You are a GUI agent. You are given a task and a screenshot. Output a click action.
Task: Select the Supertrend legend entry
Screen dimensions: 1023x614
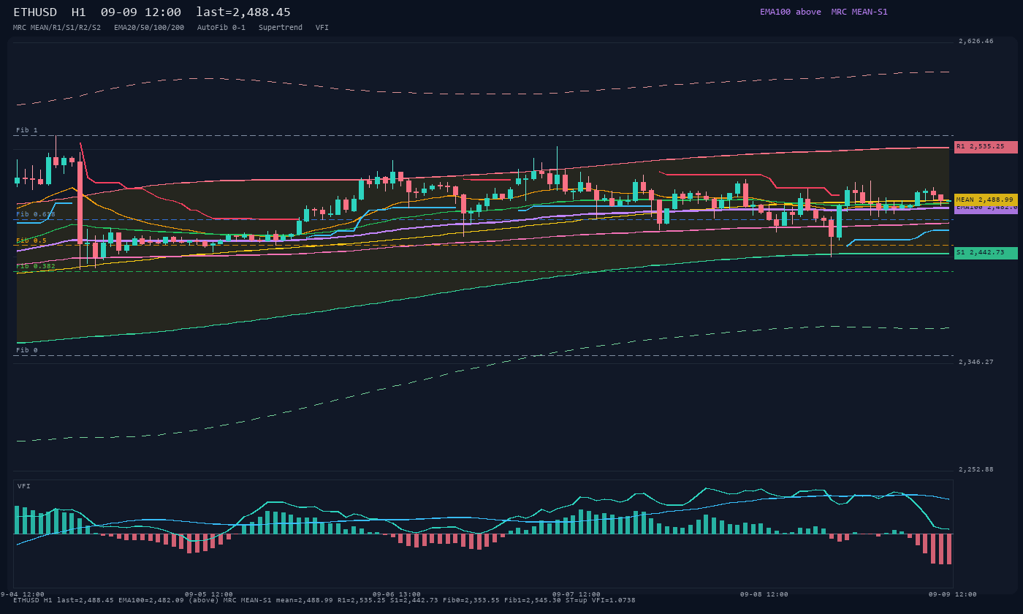pos(281,27)
